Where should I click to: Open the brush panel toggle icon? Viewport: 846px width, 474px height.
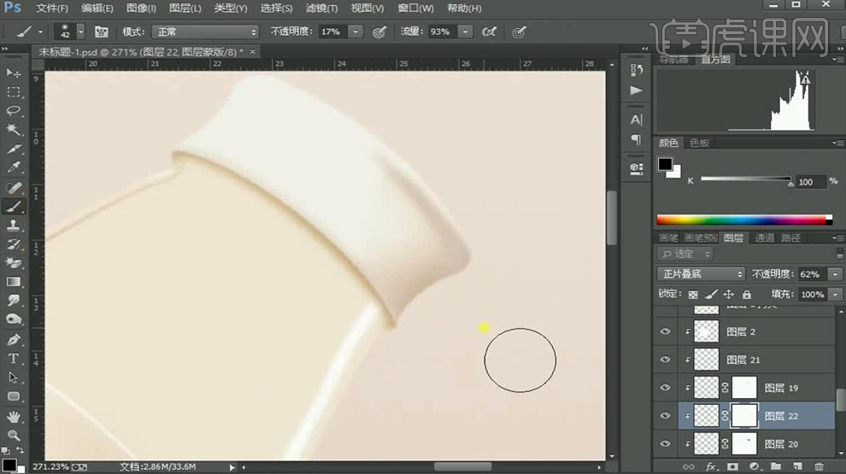coord(102,32)
